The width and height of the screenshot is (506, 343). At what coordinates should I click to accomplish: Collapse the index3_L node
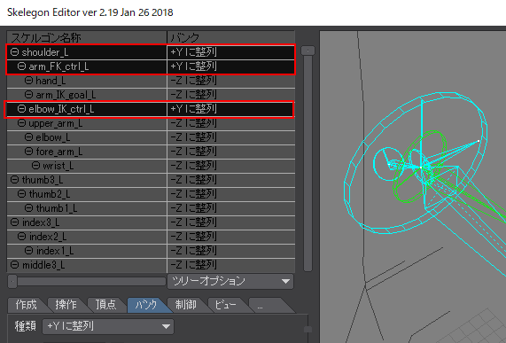(x=14, y=222)
